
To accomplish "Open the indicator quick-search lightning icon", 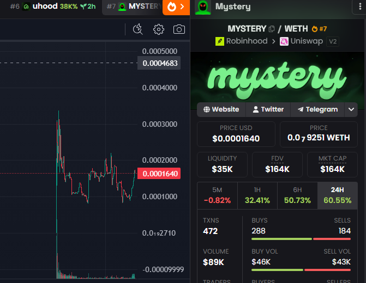I will point(137,29).
